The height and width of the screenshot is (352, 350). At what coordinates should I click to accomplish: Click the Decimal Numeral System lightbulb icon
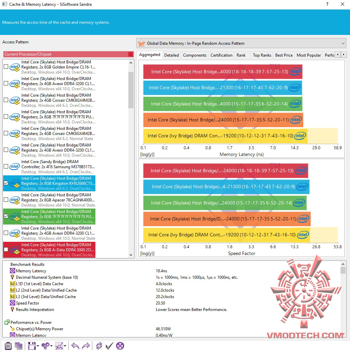12,277
